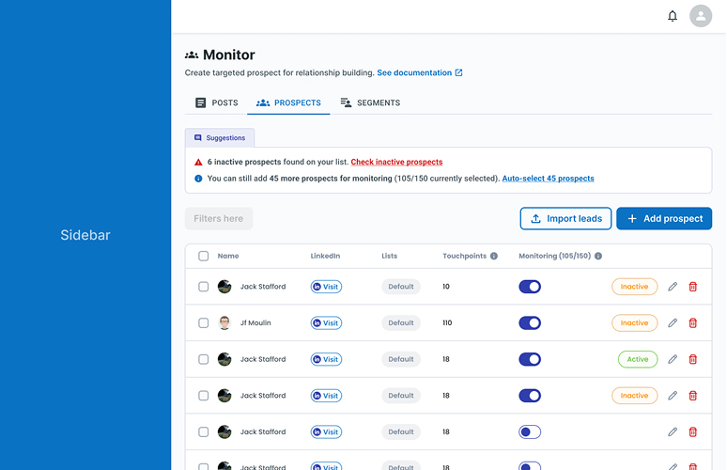Click the external link icon beside See documentation
The height and width of the screenshot is (470, 727).
tap(458, 72)
